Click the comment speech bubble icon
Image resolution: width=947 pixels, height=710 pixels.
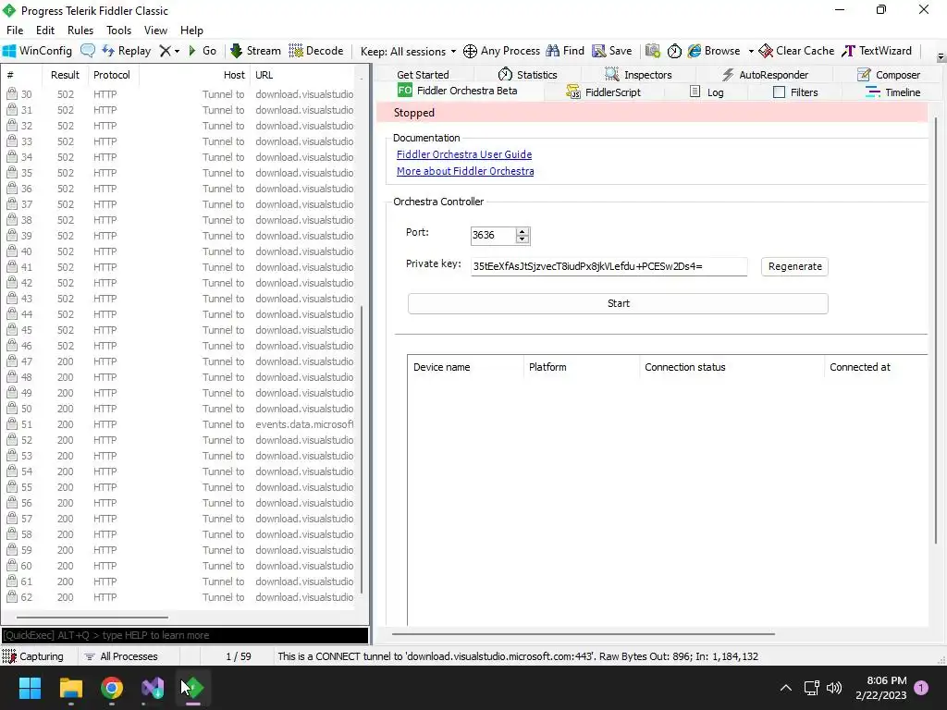(88, 51)
